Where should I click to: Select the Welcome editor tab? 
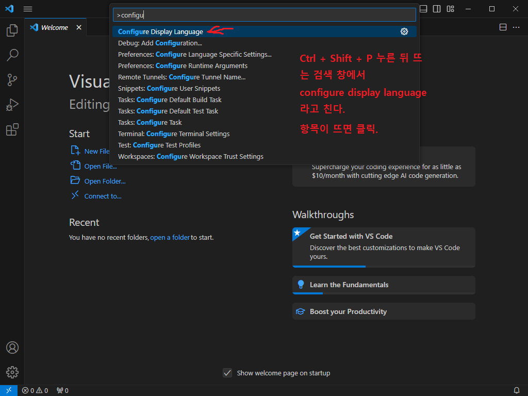click(x=55, y=27)
